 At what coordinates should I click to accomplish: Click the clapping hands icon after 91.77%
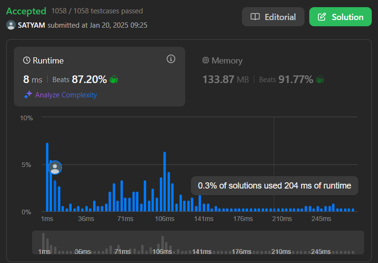320,79
